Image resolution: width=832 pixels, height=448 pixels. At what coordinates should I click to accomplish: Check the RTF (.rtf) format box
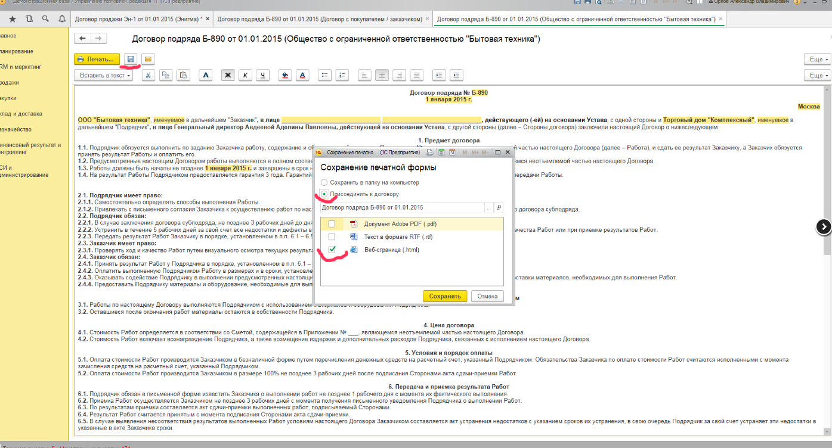click(332, 237)
